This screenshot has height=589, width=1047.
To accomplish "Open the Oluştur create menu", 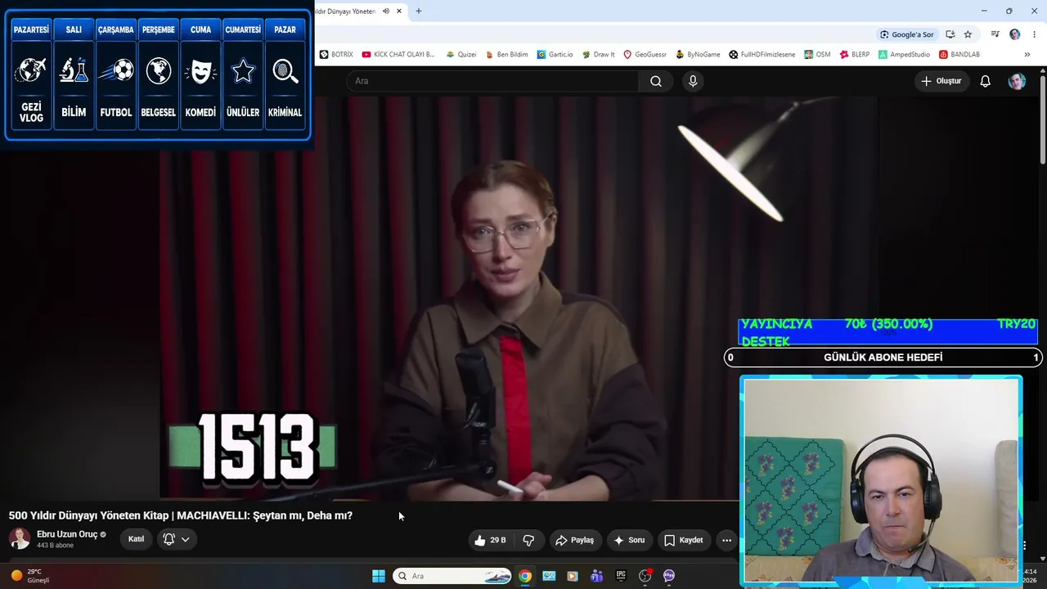I will (941, 81).
